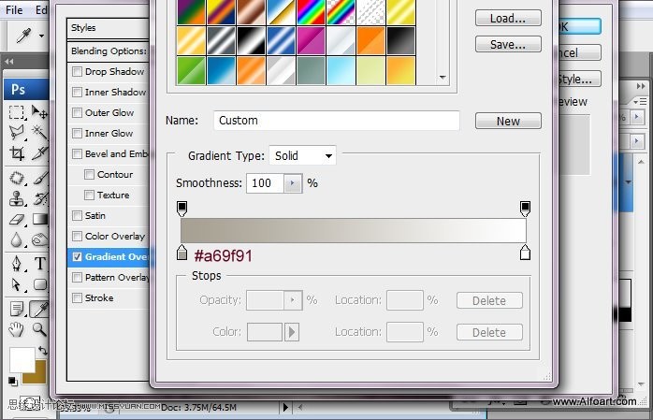This screenshot has height=420, width=653.
Task: Select the Blur tool
Action: pos(16,239)
